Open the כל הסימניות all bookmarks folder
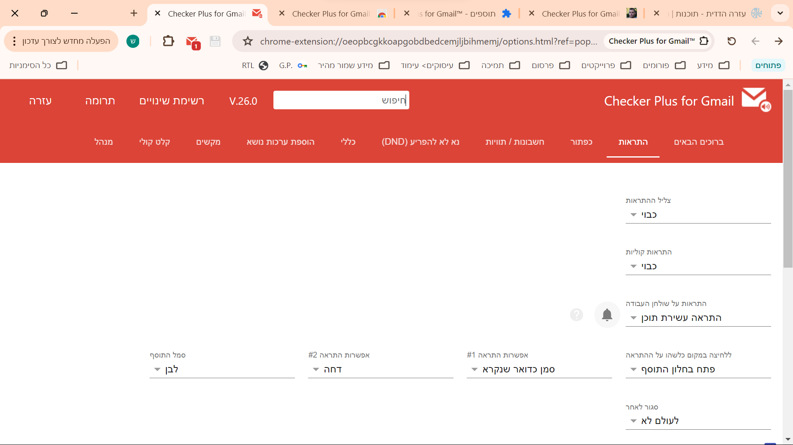This screenshot has height=445, width=793. (38, 66)
